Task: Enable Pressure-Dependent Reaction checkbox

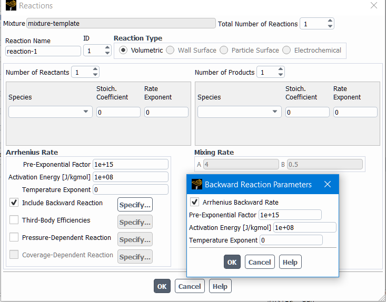Action: pos(14,237)
